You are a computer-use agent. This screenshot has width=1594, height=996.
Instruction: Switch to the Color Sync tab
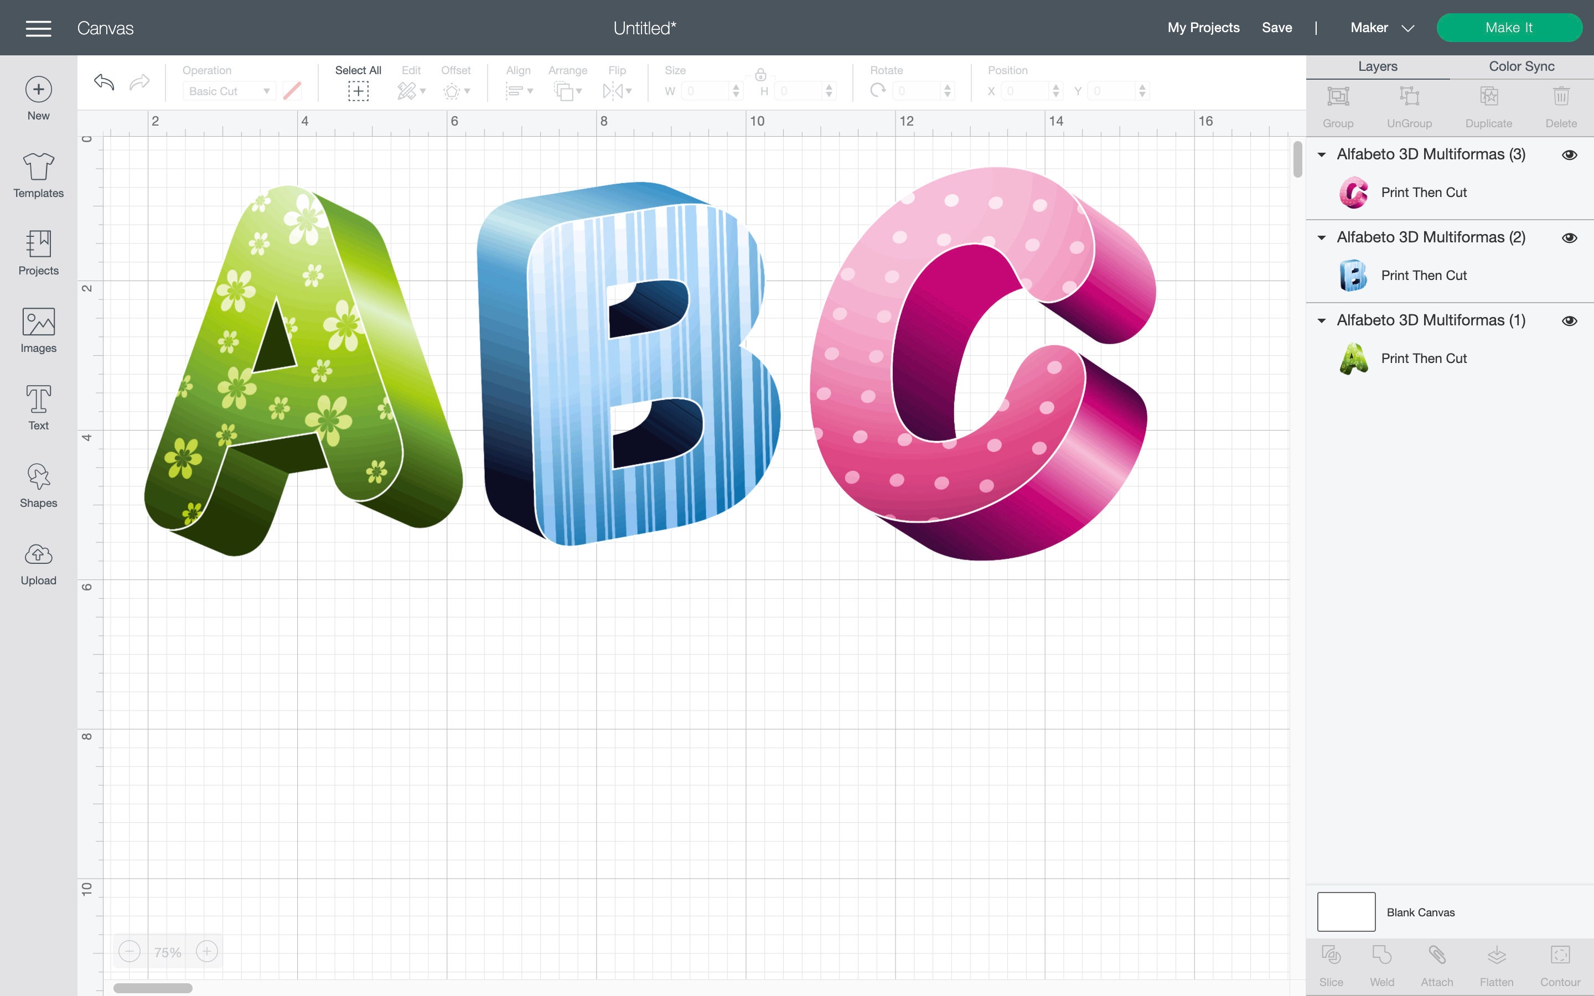click(1521, 66)
